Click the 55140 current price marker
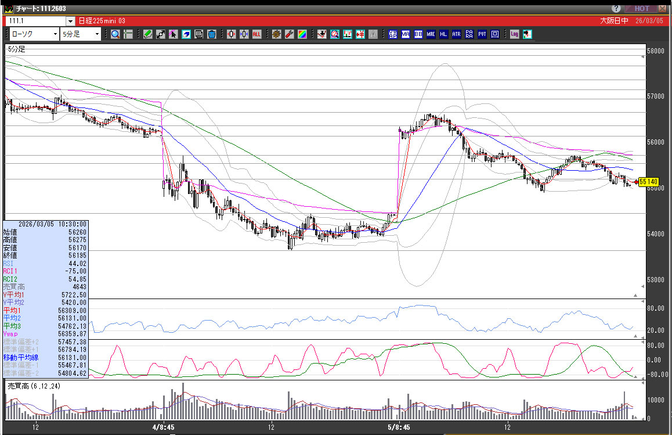Image resolution: width=672 pixels, height=435 pixels. 648,182
